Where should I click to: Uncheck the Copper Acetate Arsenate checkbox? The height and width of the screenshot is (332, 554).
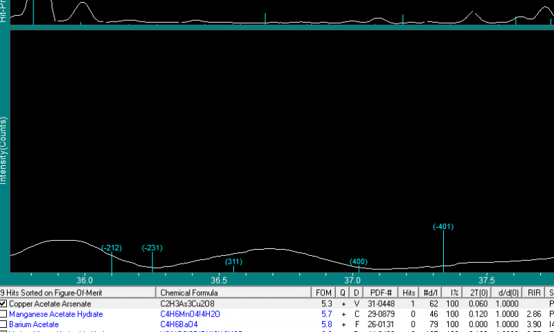coord(3,304)
